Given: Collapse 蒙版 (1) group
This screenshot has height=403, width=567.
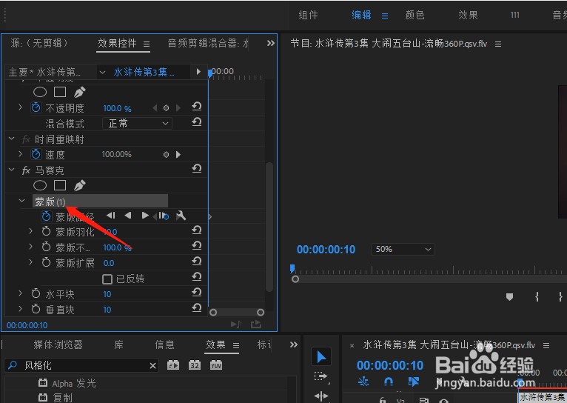Looking at the screenshot, I should [22, 201].
